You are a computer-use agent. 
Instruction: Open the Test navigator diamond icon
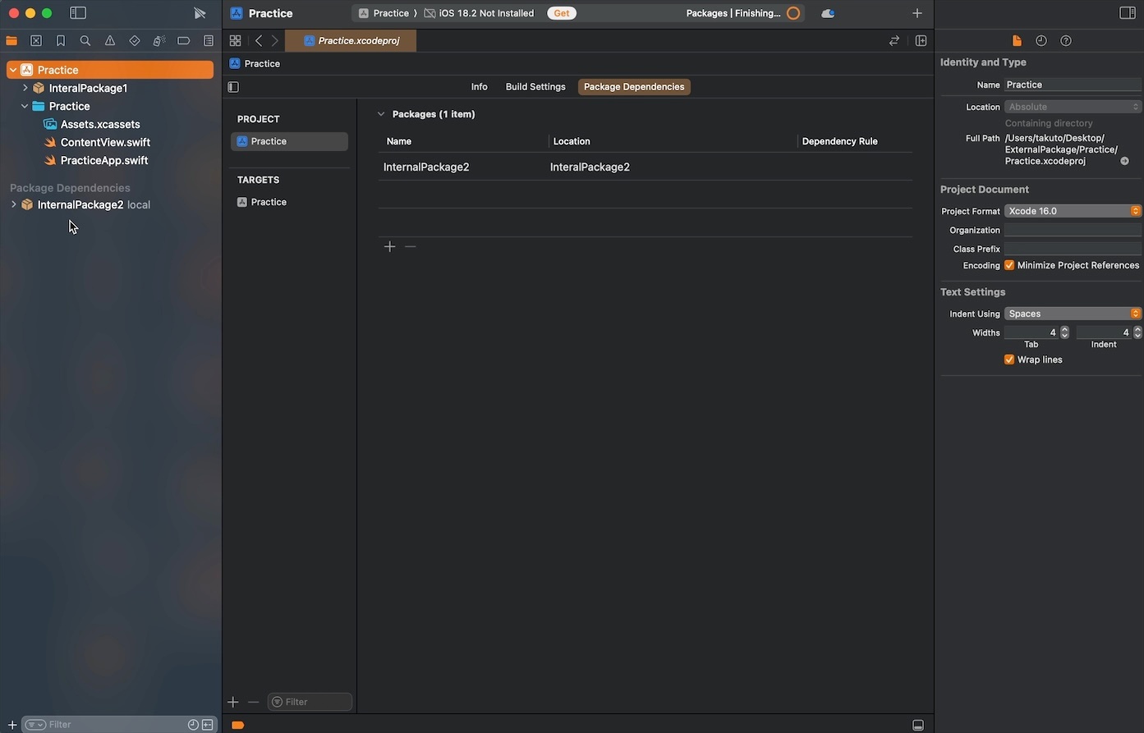(135, 40)
